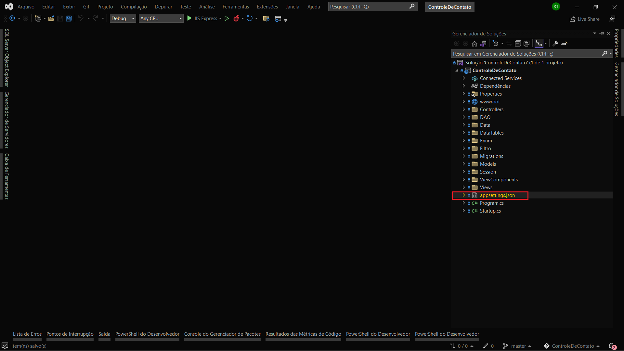Click the Hot Reload flame icon
The image size is (624, 351).
[x=236, y=19]
